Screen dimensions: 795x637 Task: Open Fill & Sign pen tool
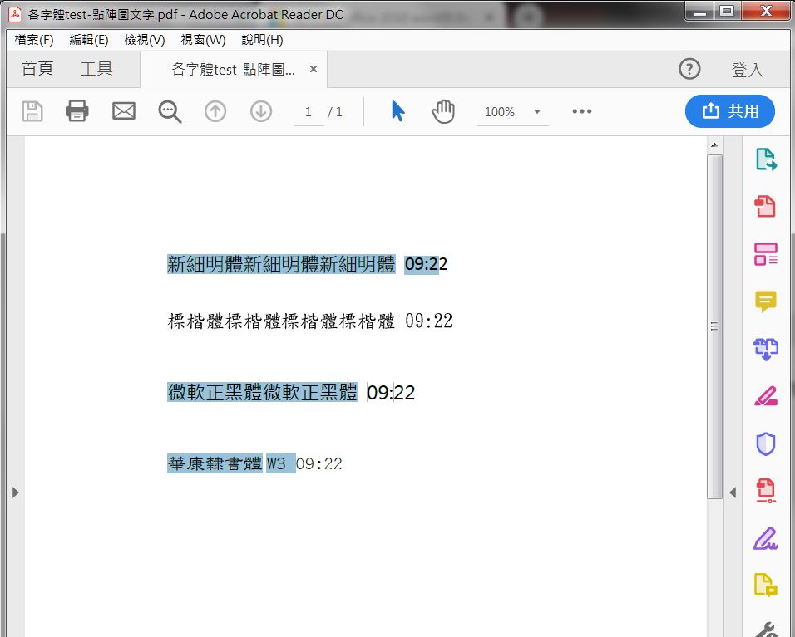tap(766, 396)
